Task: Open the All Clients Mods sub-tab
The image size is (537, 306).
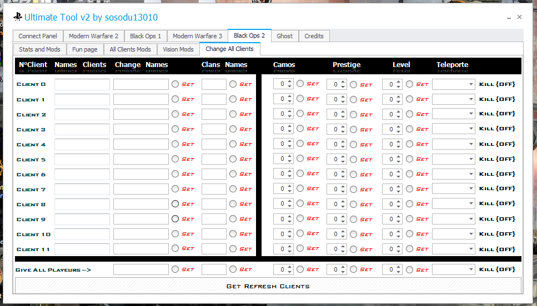Action: pyautogui.click(x=130, y=49)
